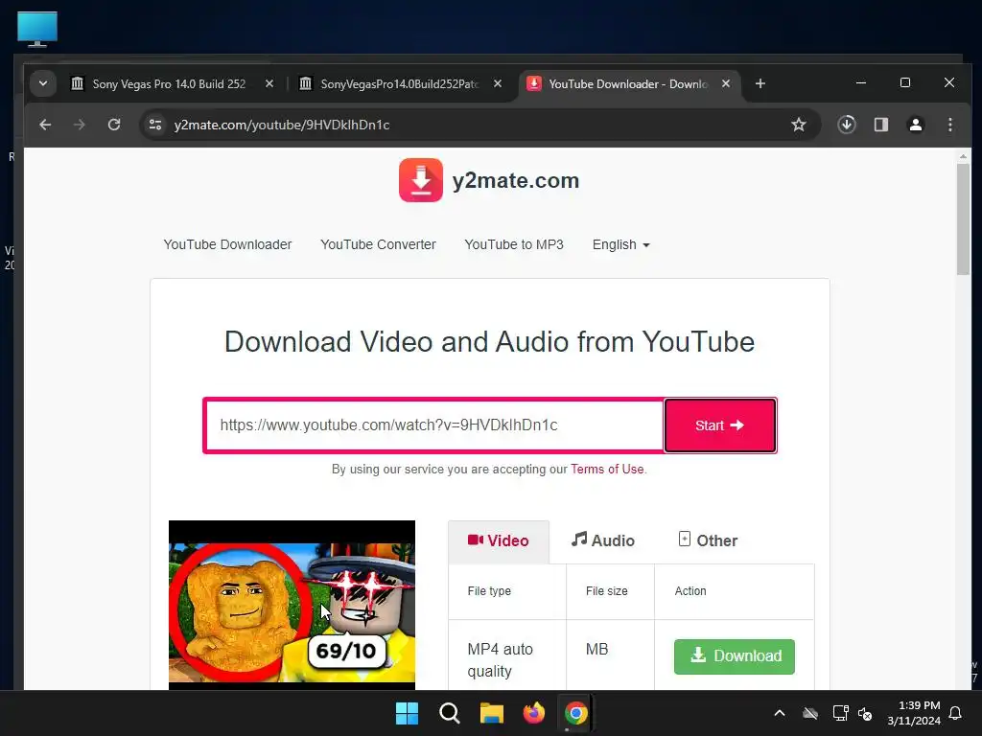The height and width of the screenshot is (736, 982).
Task: Open the English language dropdown
Action: [620, 244]
